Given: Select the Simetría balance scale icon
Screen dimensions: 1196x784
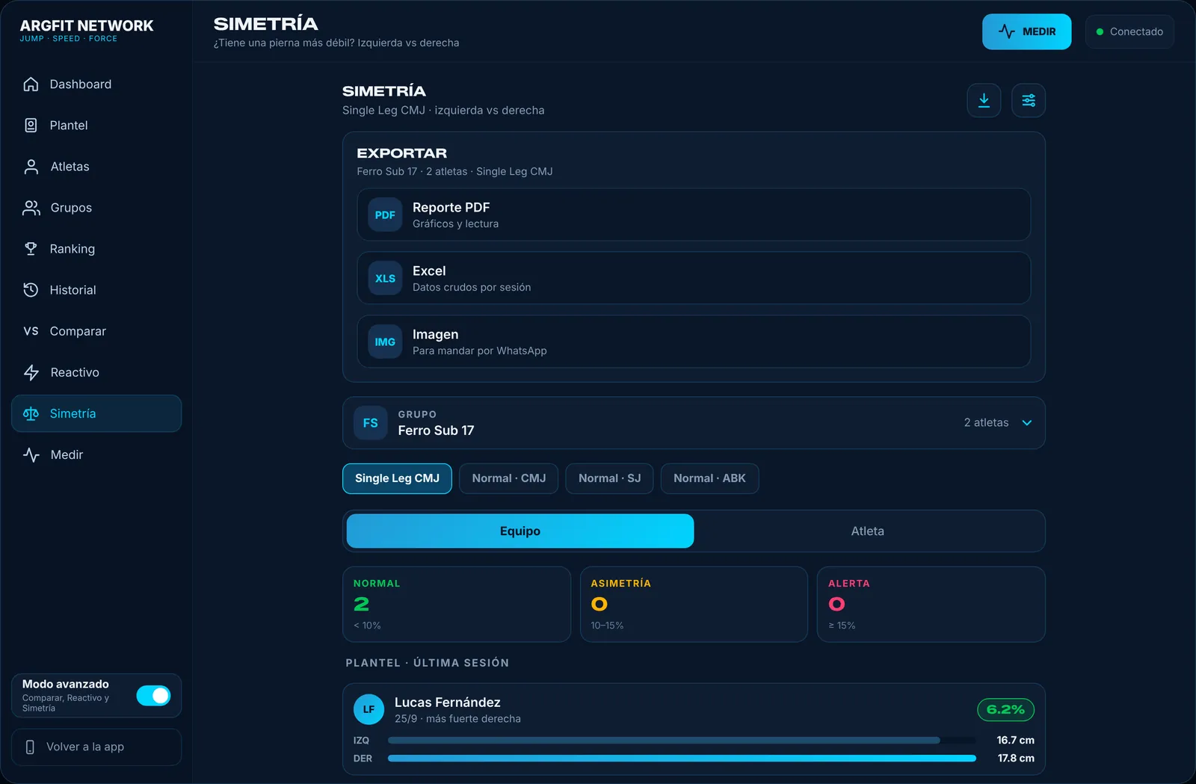Looking at the screenshot, I should [x=31, y=413].
